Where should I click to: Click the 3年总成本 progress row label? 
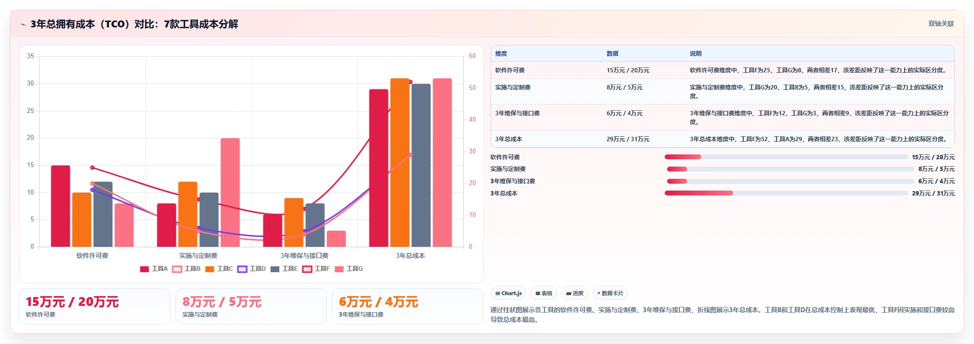click(503, 193)
